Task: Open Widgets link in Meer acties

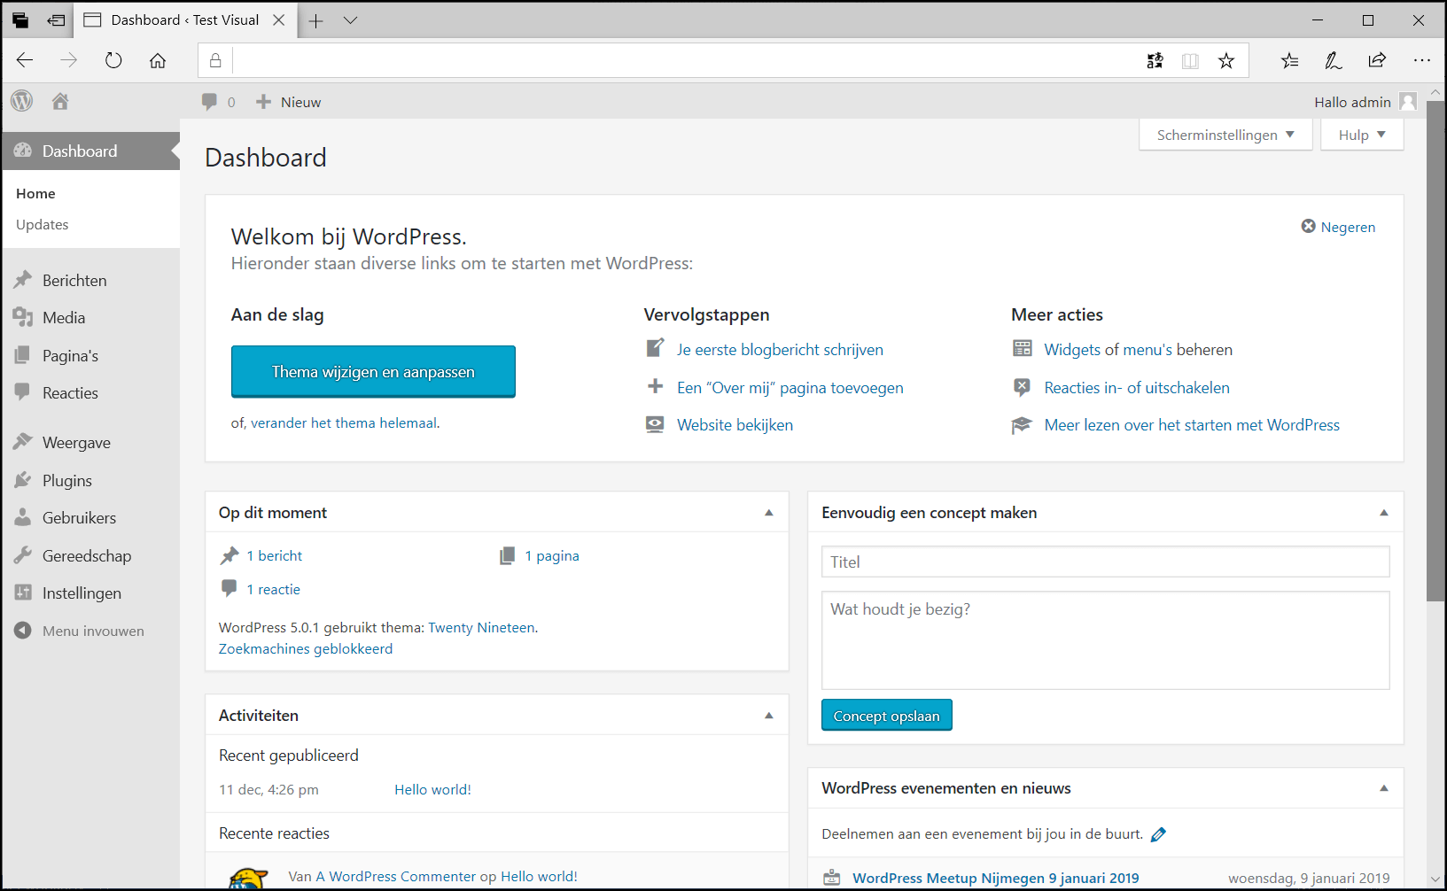Action: click(1071, 350)
